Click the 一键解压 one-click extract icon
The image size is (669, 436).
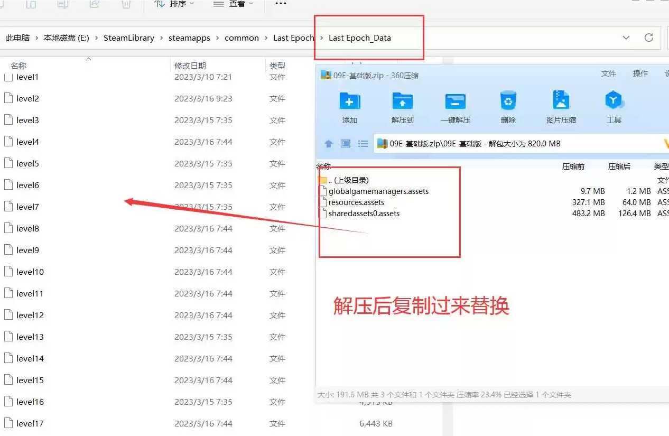click(455, 101)
